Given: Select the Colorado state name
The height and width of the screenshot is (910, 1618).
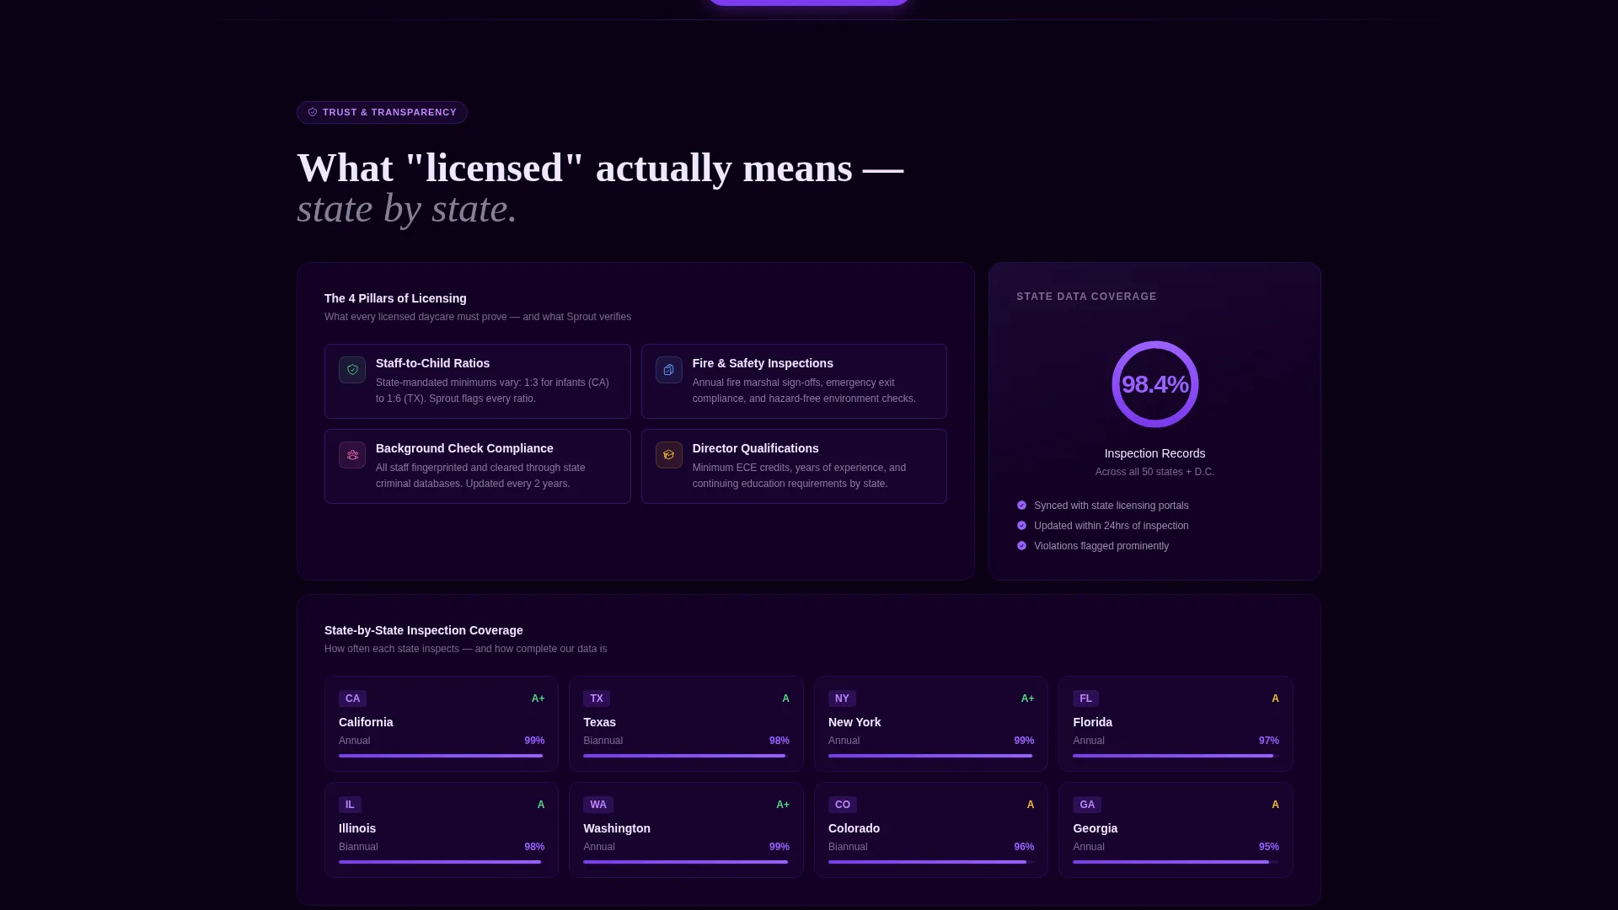Looking at the screenshot, I should pos(854,828).
